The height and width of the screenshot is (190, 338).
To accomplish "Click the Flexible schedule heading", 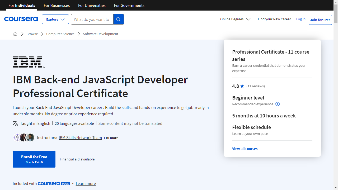I will pyautogui.click(x=252, y=127).
